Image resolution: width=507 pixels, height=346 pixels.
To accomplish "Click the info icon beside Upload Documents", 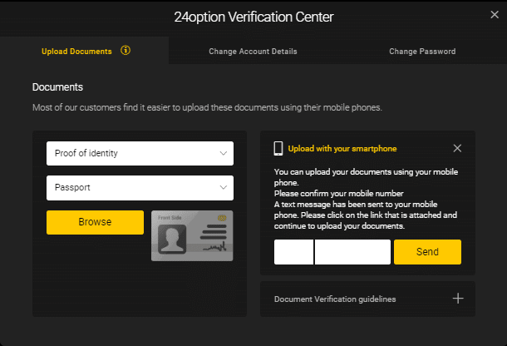I will tap(126, 51).
